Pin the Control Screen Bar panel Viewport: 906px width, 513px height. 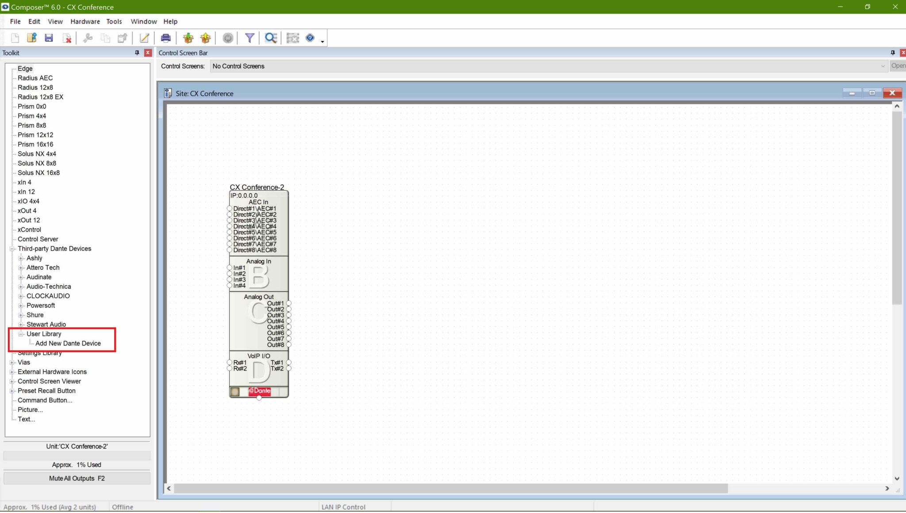892,53
